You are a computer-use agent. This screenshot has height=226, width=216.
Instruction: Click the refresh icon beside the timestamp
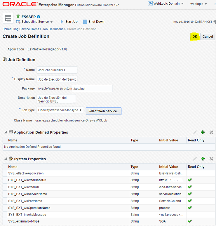click(x=214, y=22)
